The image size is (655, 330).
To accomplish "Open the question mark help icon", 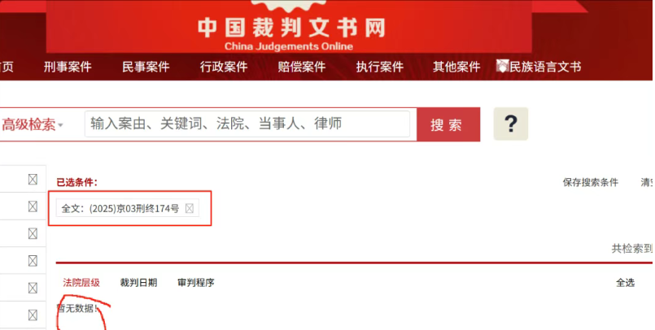I will point(510,124).
